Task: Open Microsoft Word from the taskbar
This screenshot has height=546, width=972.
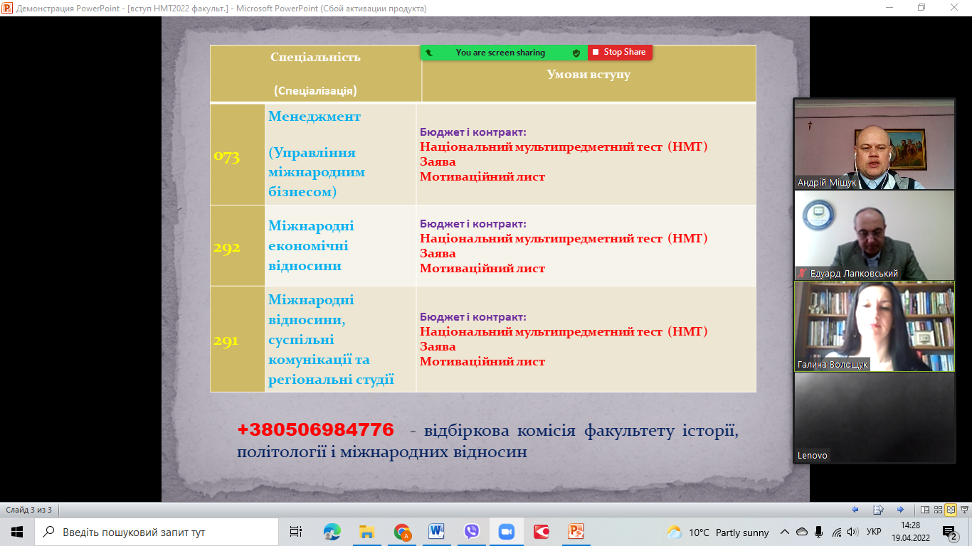Action: click(x=437, y=532)
